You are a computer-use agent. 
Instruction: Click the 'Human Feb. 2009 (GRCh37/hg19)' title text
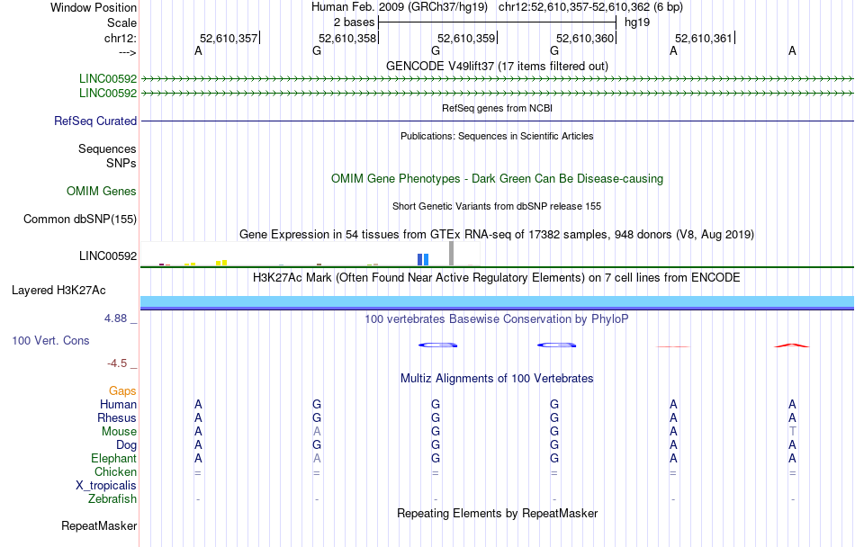coord(399,7)
